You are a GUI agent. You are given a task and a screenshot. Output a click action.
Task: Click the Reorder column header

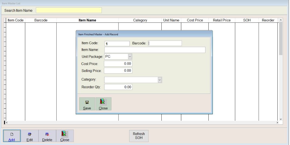pyautogui.click(x=268, y=20)
